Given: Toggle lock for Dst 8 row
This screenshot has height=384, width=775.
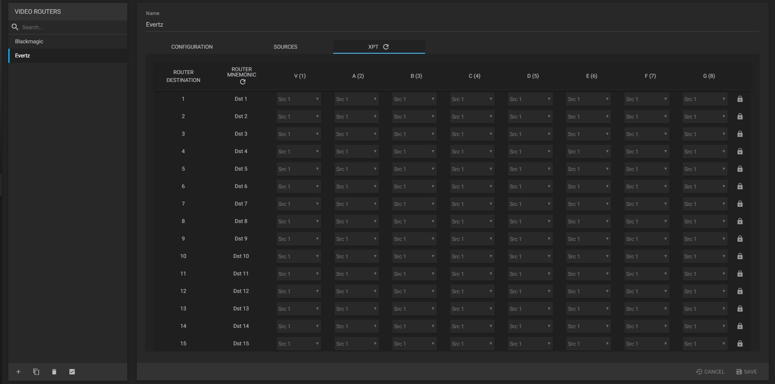Looking at the screenshot, I should (740, 221).
